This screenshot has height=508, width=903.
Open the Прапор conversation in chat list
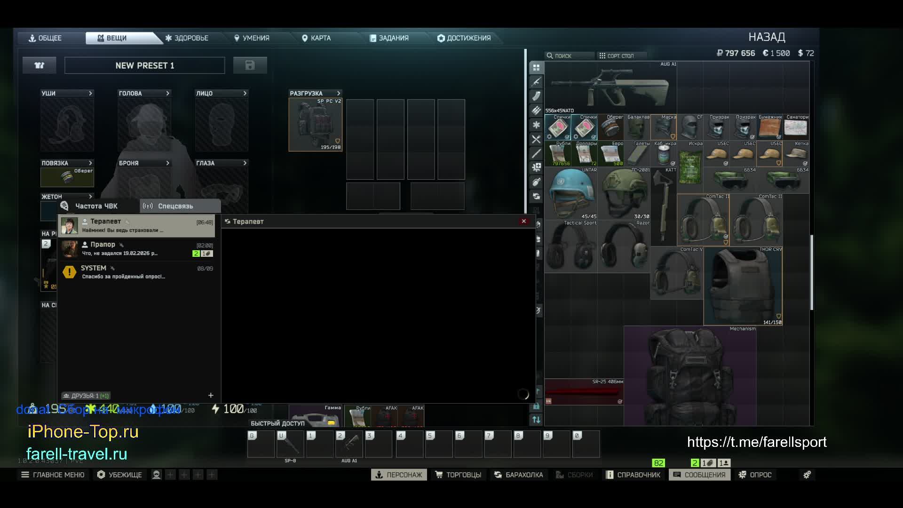pos(136,249)
